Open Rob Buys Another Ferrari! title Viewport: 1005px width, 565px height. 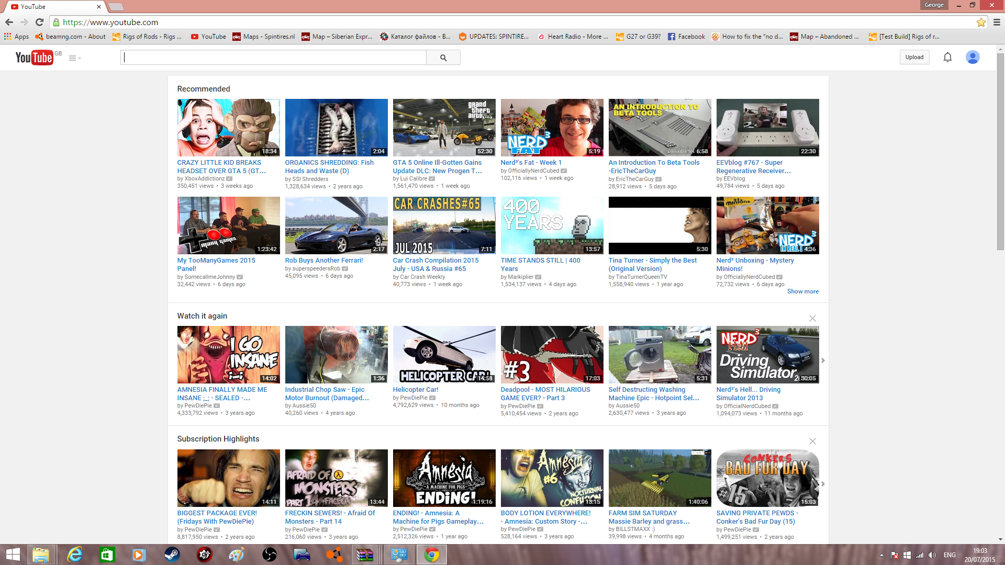(x=323, y=261)
